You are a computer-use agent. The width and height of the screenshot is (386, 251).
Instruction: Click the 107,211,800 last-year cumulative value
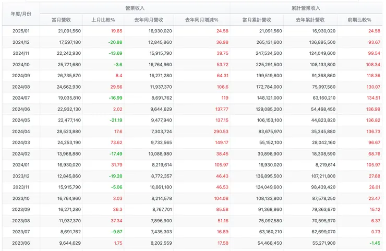(x=323, y=176)
